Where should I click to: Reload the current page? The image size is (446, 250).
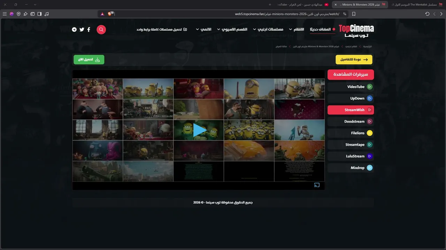tap(428, 14)
